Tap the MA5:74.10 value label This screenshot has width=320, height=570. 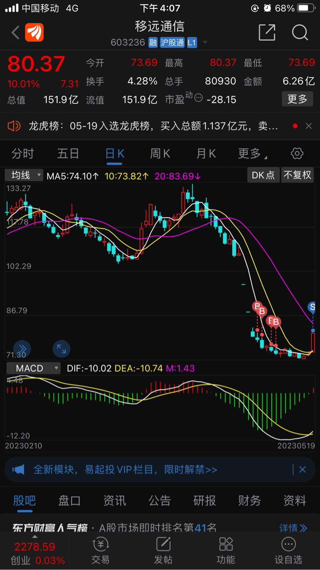(73, 176)
